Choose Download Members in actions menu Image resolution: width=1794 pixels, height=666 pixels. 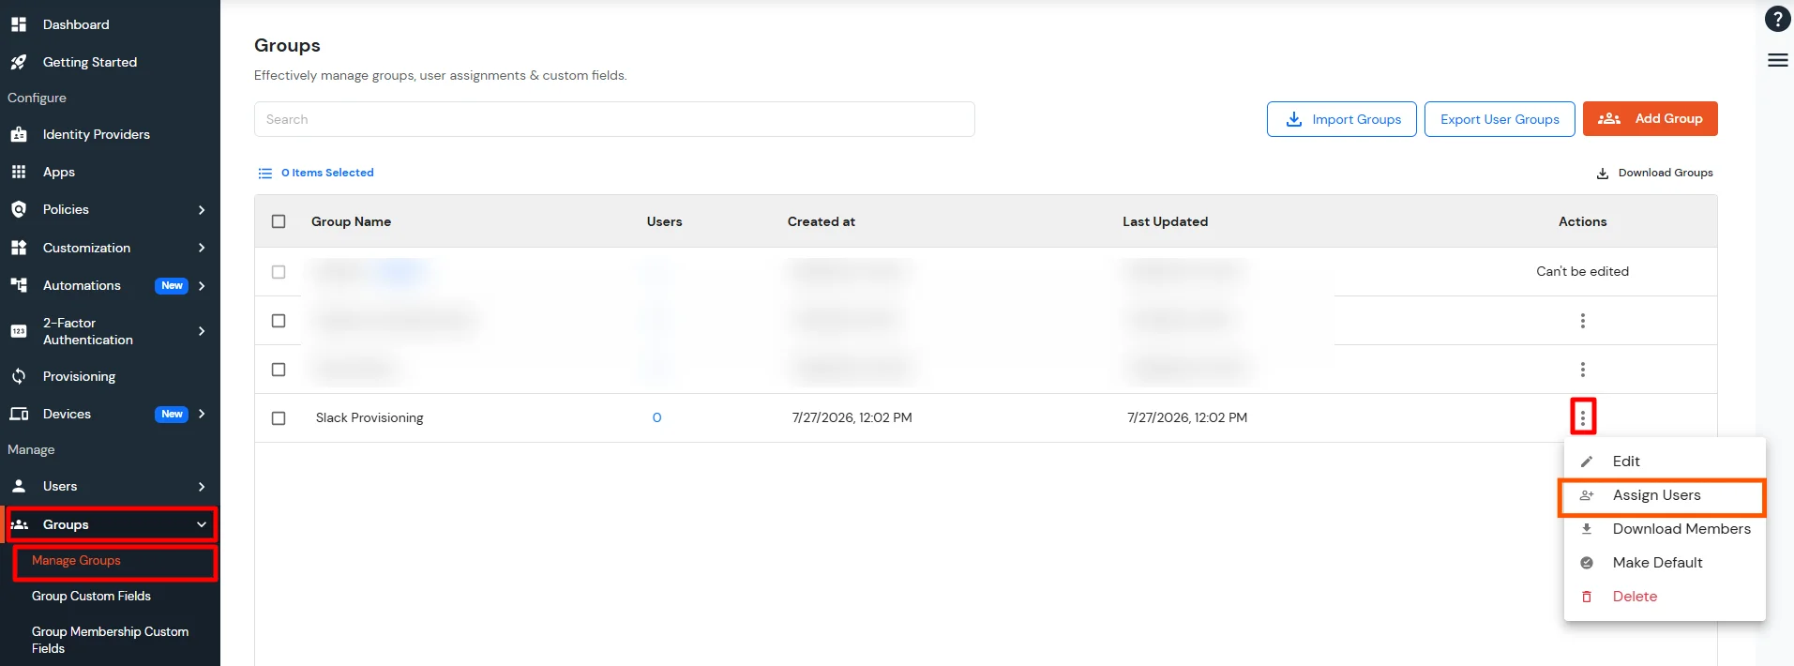point(1665,529)
